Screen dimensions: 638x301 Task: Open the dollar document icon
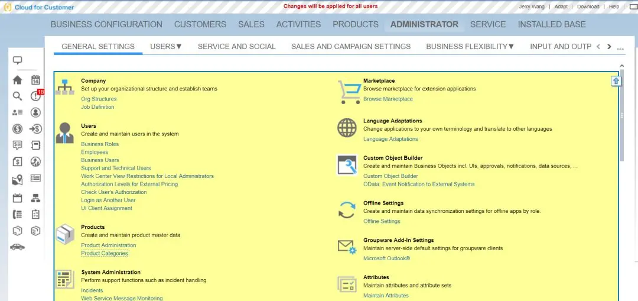tap(18, 161)
